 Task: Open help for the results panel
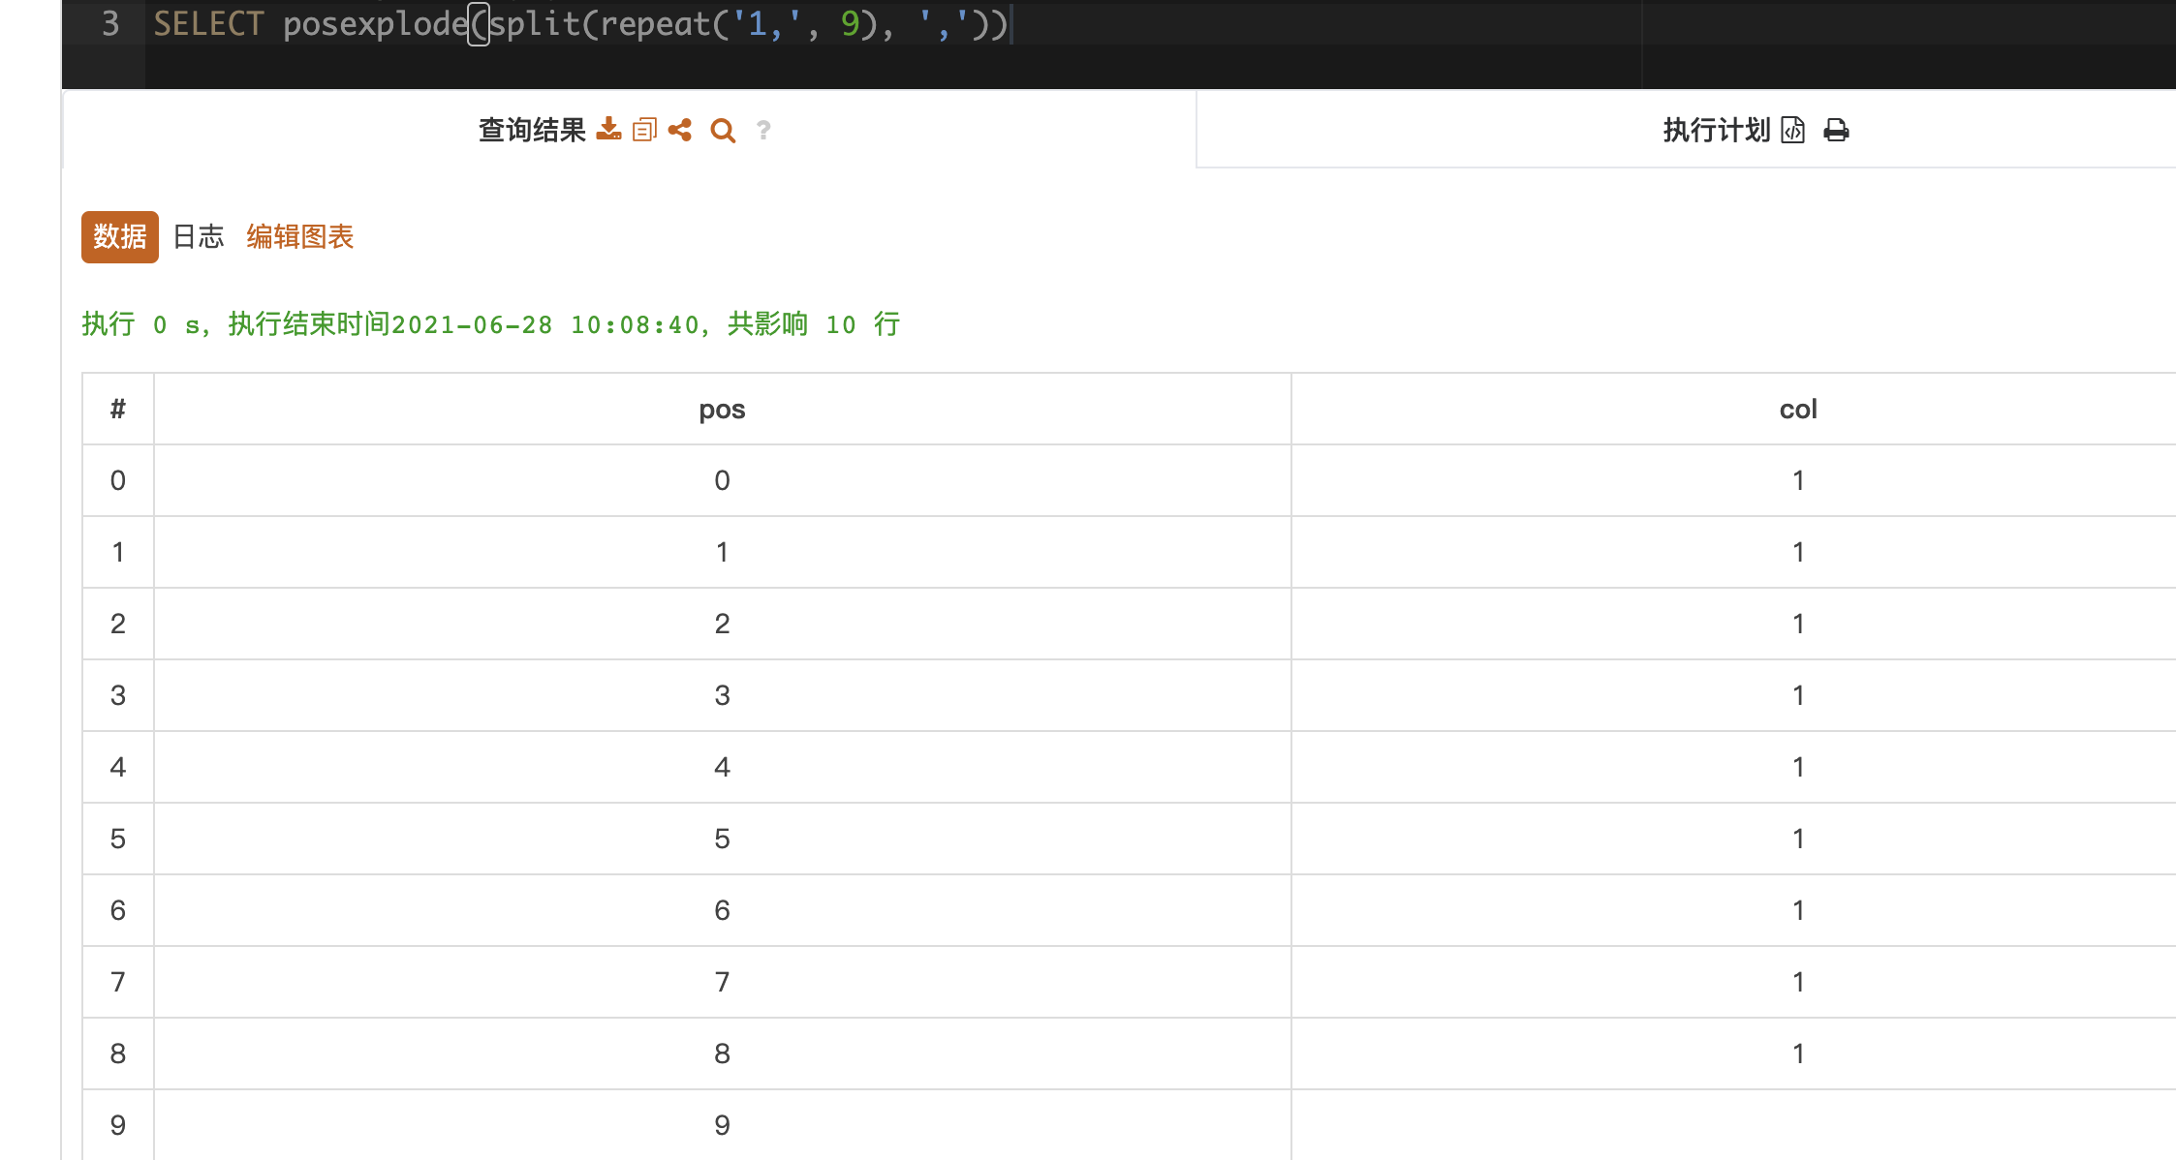coord(762,131)
